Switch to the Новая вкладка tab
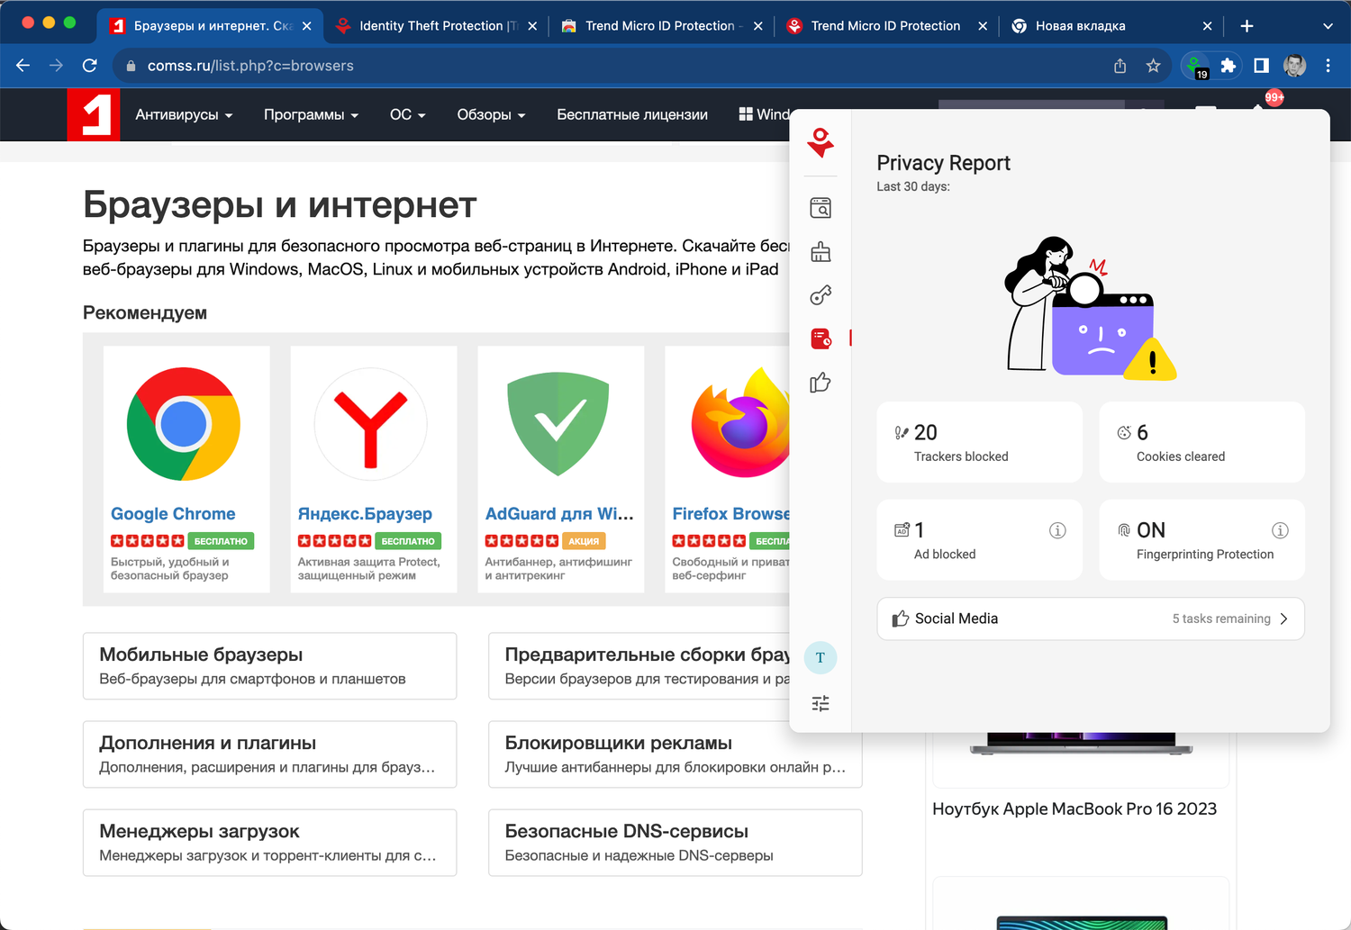The height and width of the screenshot is (930, 1351). click(x=1111, y=26)
